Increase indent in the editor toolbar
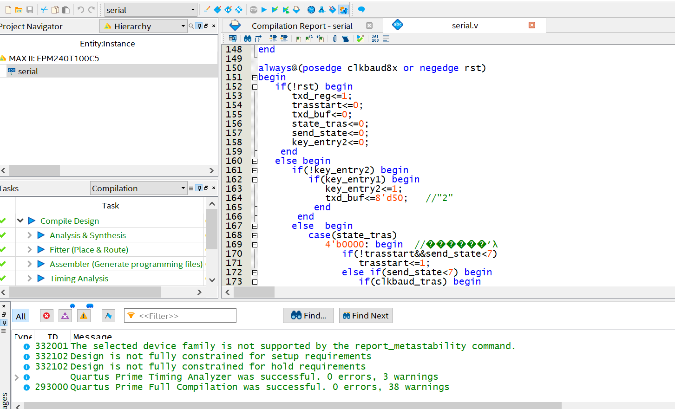 [x=273, y=39]
